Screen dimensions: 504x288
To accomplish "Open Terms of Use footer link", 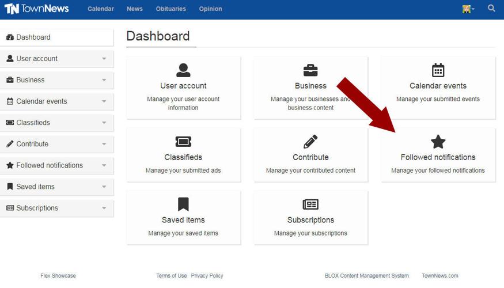I will coord(171,276).
